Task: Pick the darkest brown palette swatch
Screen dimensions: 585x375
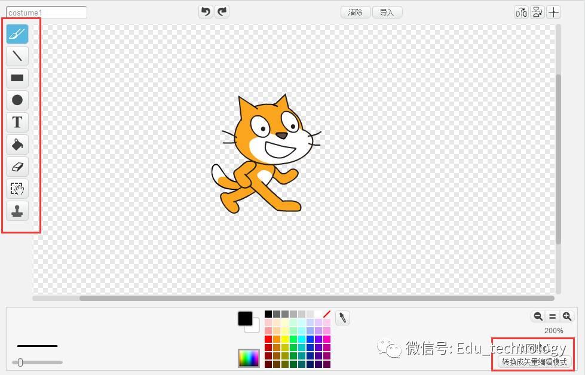Action: pyautogui.click(x=277, y=364)
